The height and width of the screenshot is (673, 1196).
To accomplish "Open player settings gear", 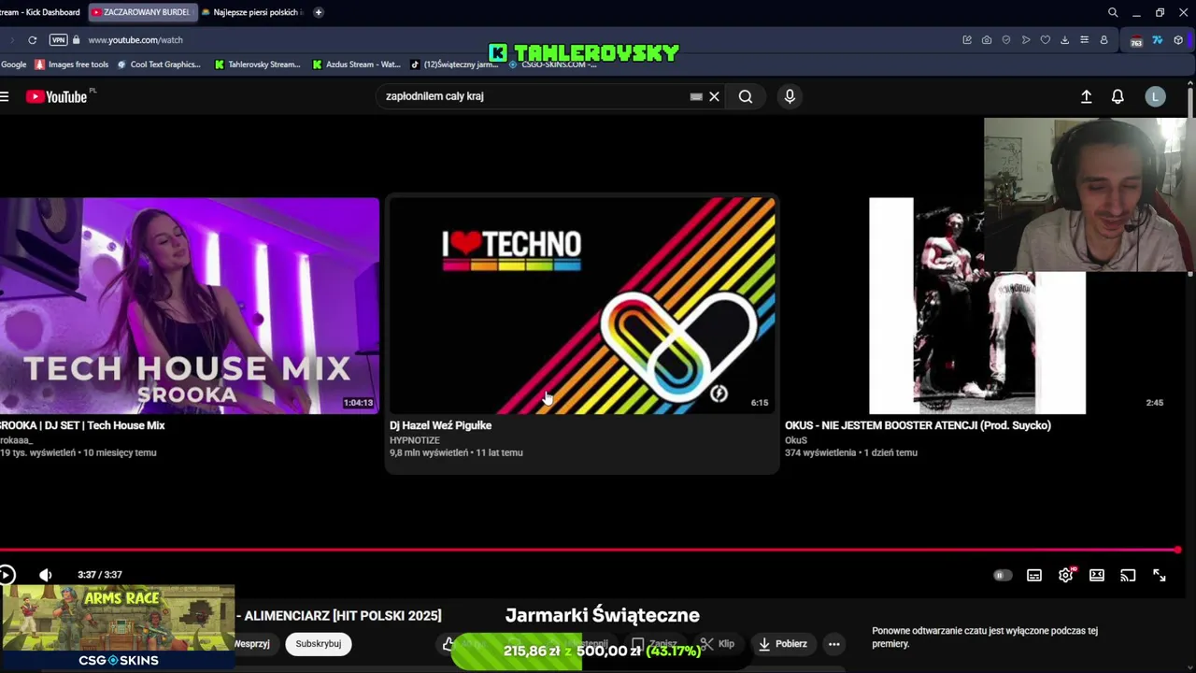I will pos(1065,575).
